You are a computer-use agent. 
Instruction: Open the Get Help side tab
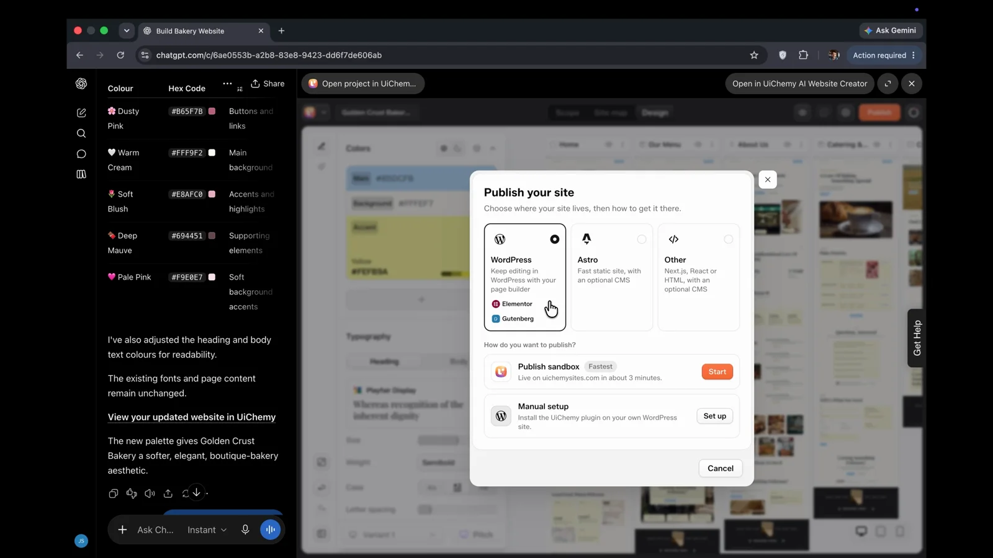tap(917, 338)
